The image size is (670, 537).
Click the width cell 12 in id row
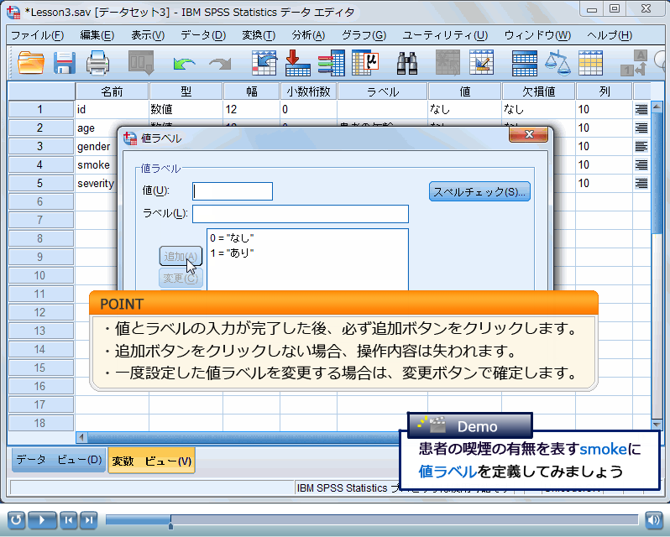(x=251, y=110)
